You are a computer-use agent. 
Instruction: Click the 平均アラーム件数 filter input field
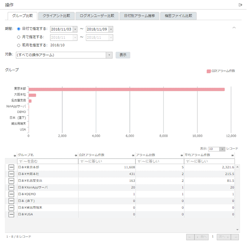click(x=211, y=162)
